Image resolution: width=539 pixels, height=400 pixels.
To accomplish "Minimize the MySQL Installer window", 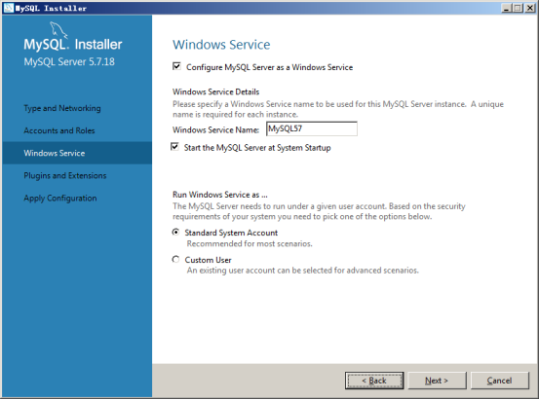I will click(x=506, y=8).
